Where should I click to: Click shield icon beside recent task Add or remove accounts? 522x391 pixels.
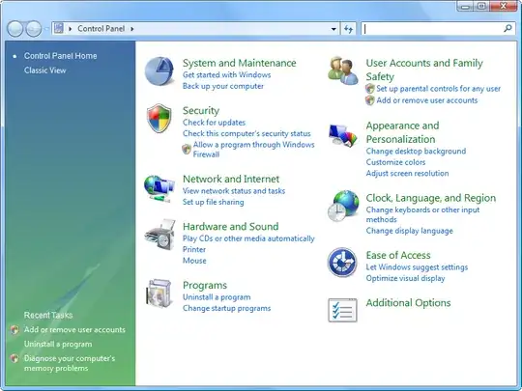click(14, 329)
